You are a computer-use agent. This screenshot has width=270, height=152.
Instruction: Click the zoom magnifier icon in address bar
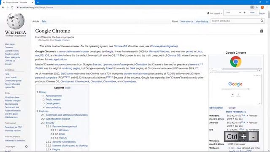(252, 7)
